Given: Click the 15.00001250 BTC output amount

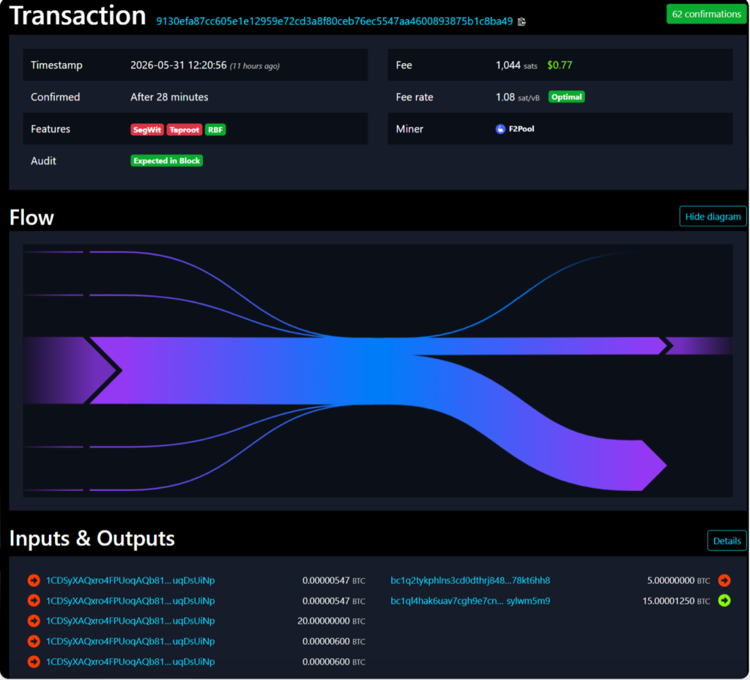Looking at the screenshot, I should (676, 601).
